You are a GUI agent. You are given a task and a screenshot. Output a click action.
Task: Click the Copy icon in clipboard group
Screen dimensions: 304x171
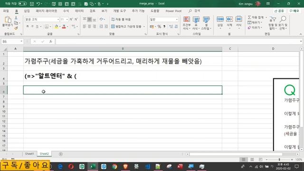pyautogui.click(x=16, y=23)
